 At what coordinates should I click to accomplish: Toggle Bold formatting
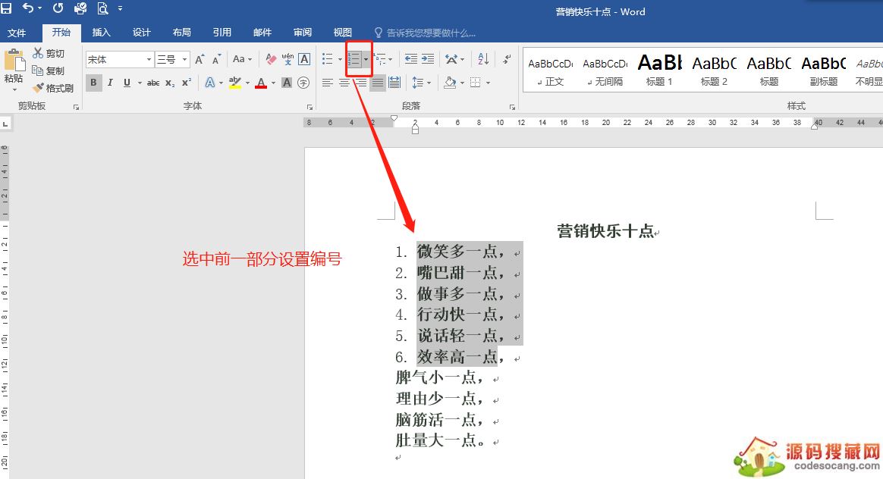93,83
